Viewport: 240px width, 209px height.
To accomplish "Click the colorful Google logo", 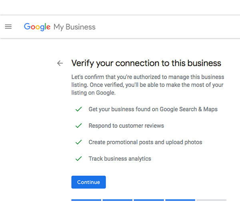I will tap(37, 27).
